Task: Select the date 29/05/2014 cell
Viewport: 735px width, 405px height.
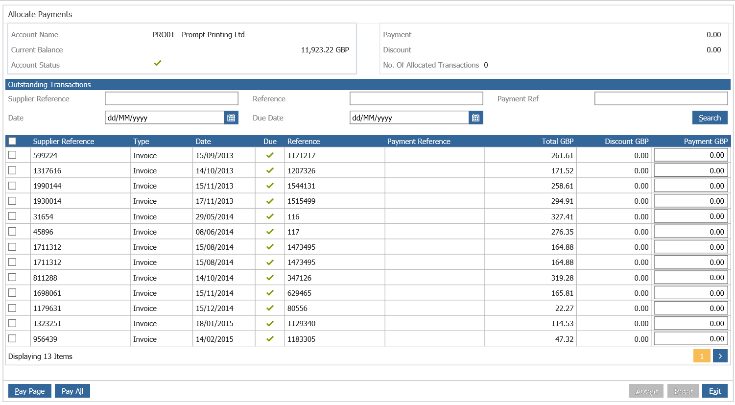Action: 224,216
